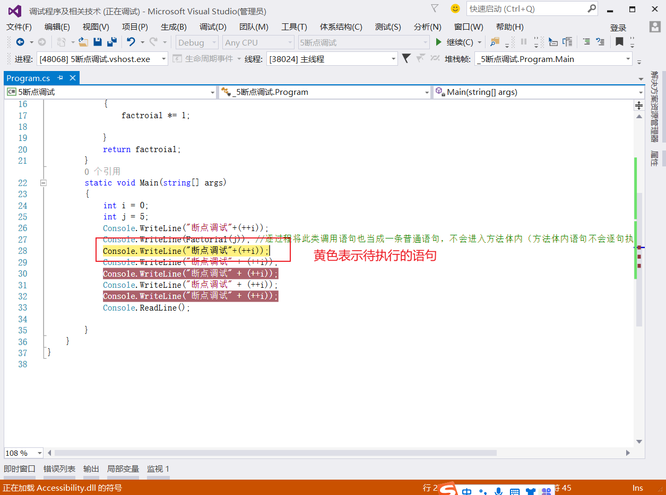Click the Navigate Backward arrow icon

[20, 42]
